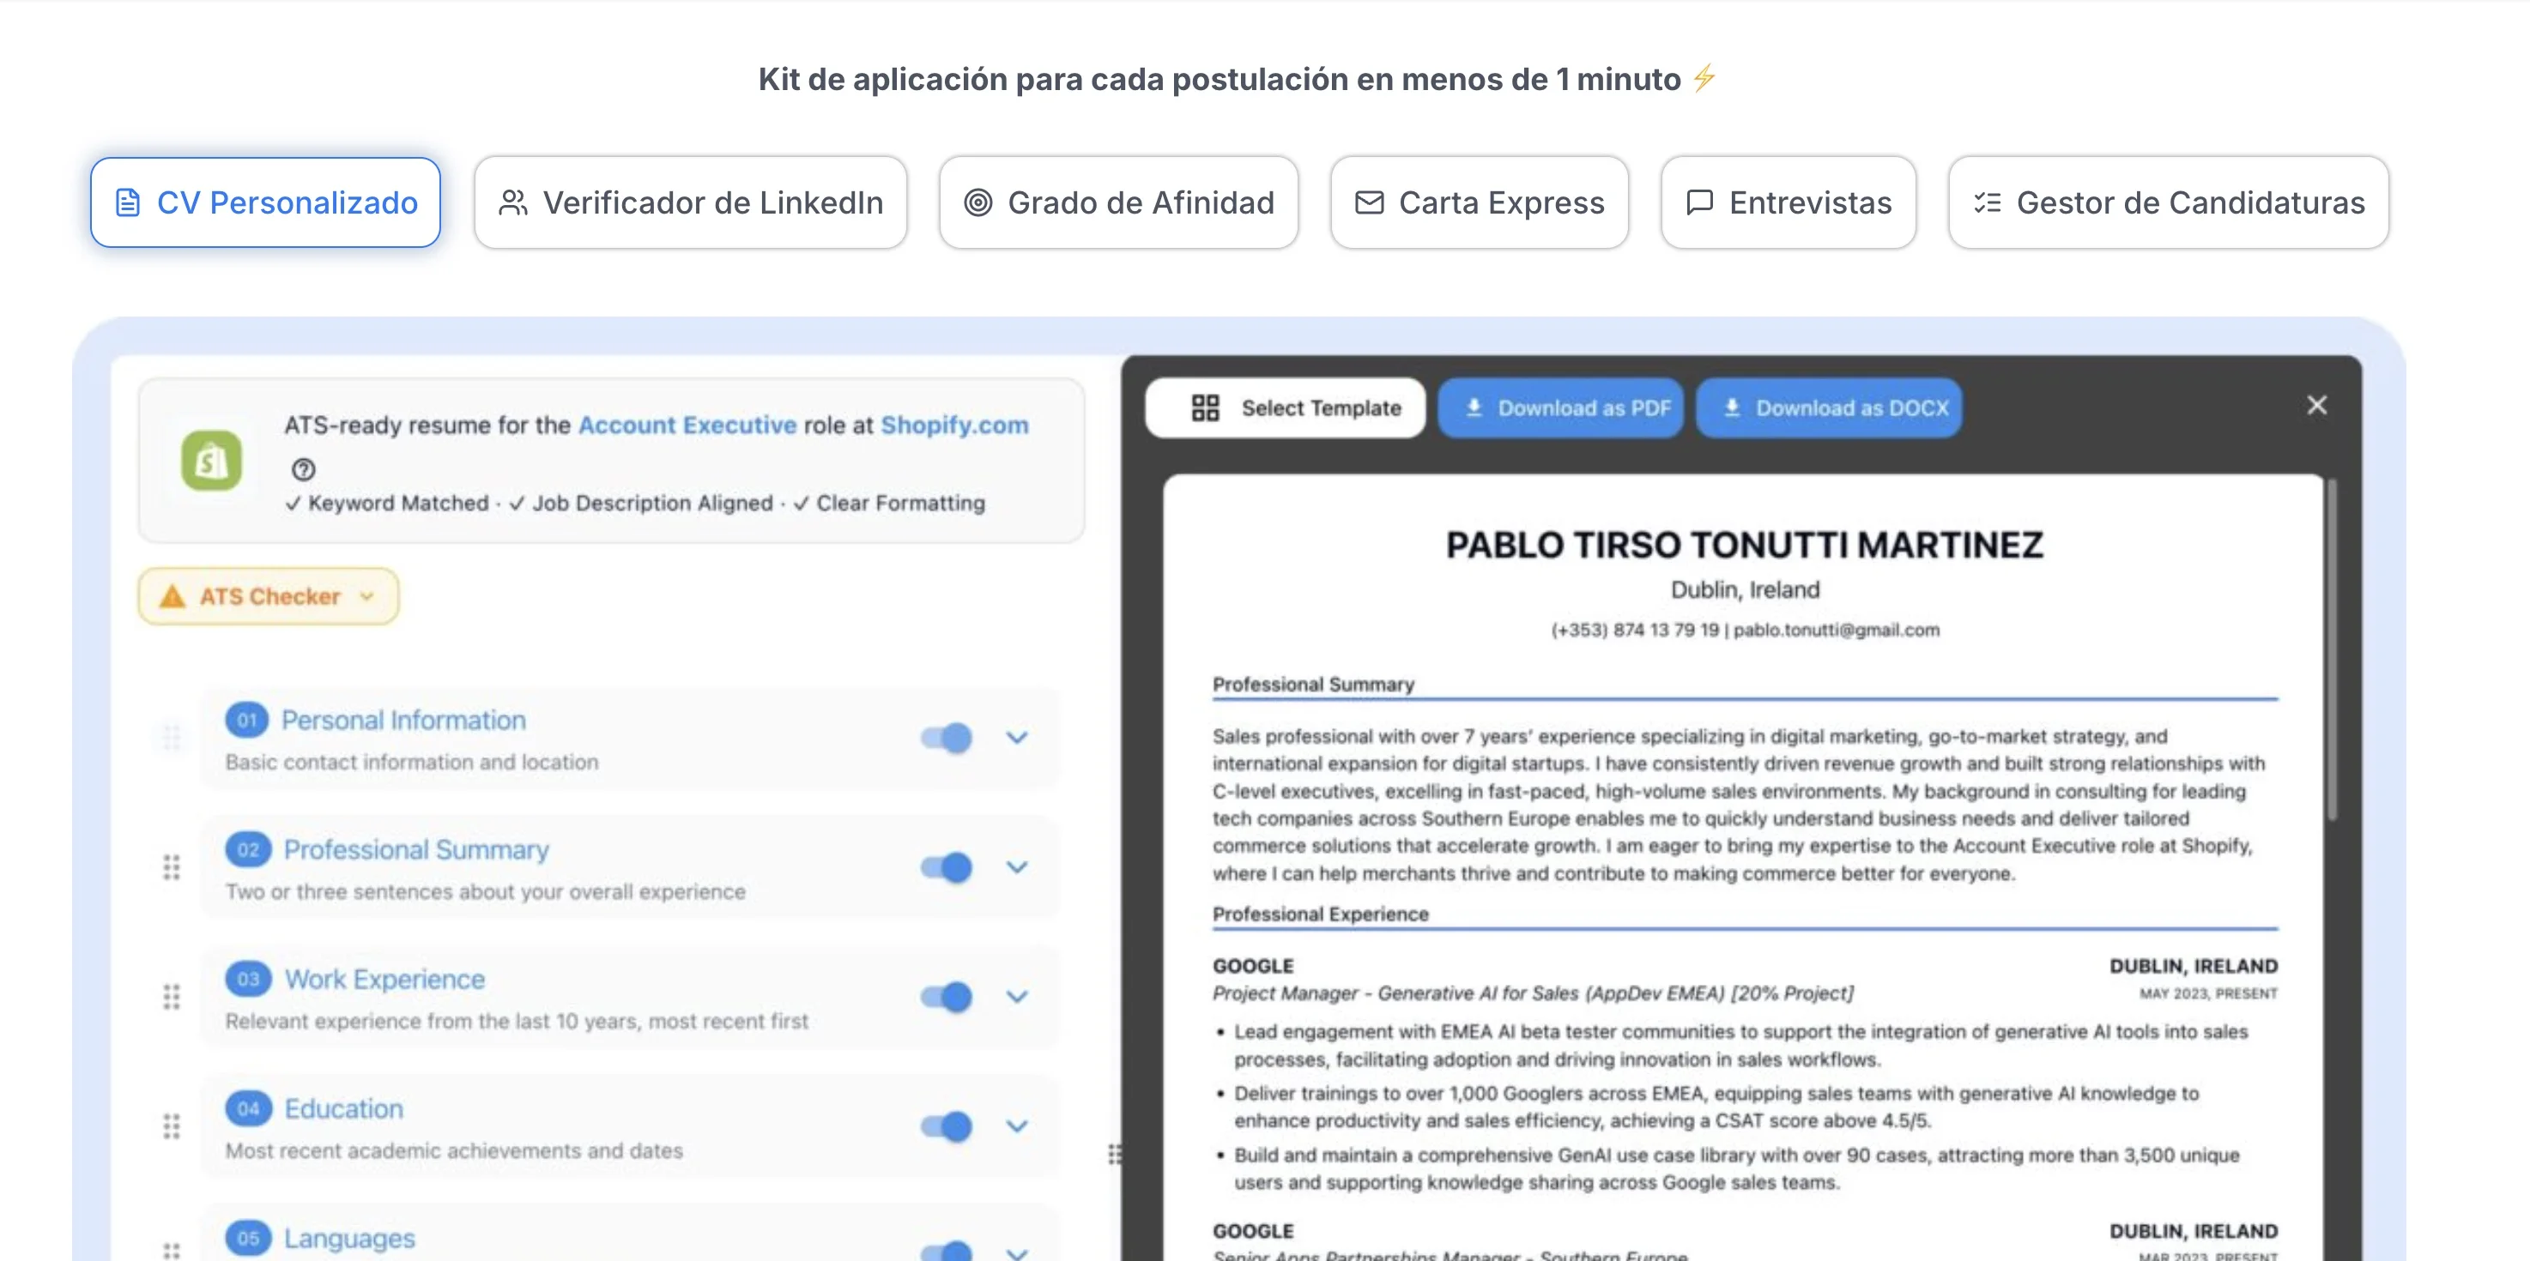Image resolution: width=2530 pixels, height=1261 pixels.
Task: Click the download arrow icon on PDF button
Action: (1474, 407)
